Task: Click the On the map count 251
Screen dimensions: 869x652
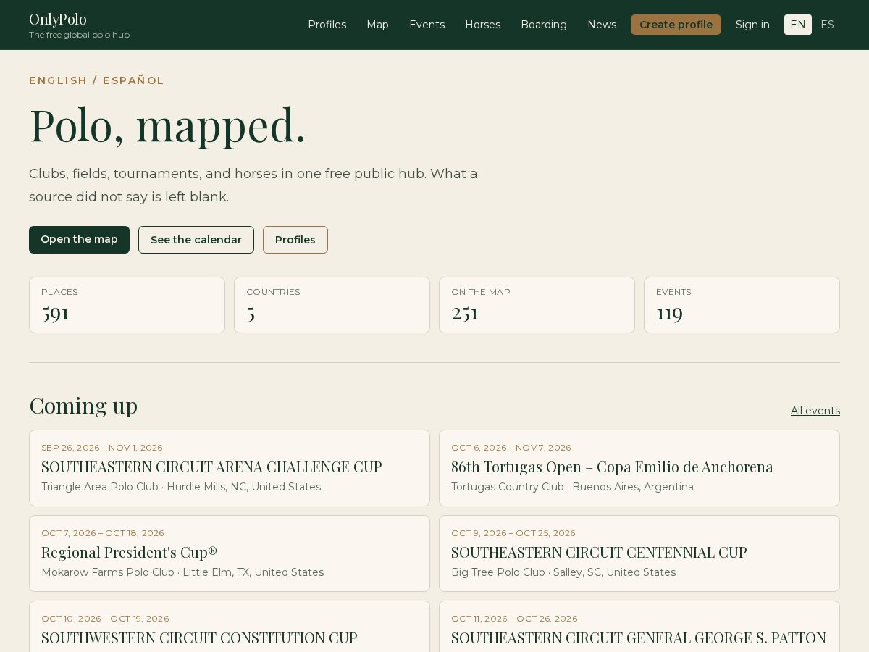Action: pos(465,313)
